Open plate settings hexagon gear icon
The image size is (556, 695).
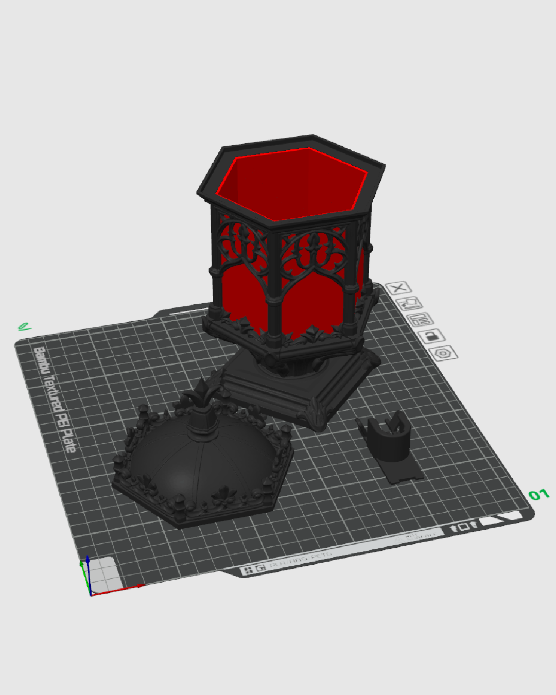443,353
